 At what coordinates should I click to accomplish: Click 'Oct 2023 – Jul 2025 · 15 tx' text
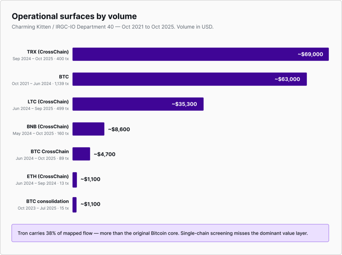(x=43, y=208)
